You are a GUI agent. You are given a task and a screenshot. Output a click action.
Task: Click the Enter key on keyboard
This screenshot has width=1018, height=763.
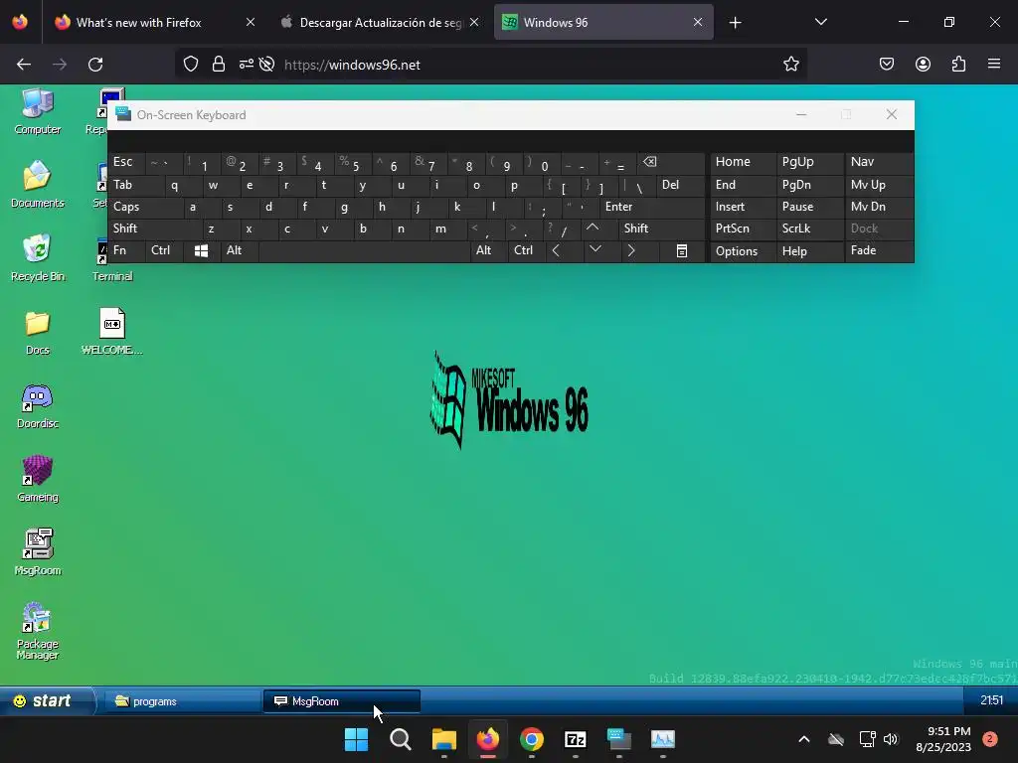click(652, 207)
